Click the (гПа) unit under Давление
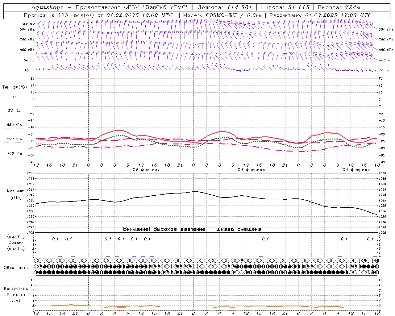The width and height of the screenshot is (395, 316). [16, 198]
